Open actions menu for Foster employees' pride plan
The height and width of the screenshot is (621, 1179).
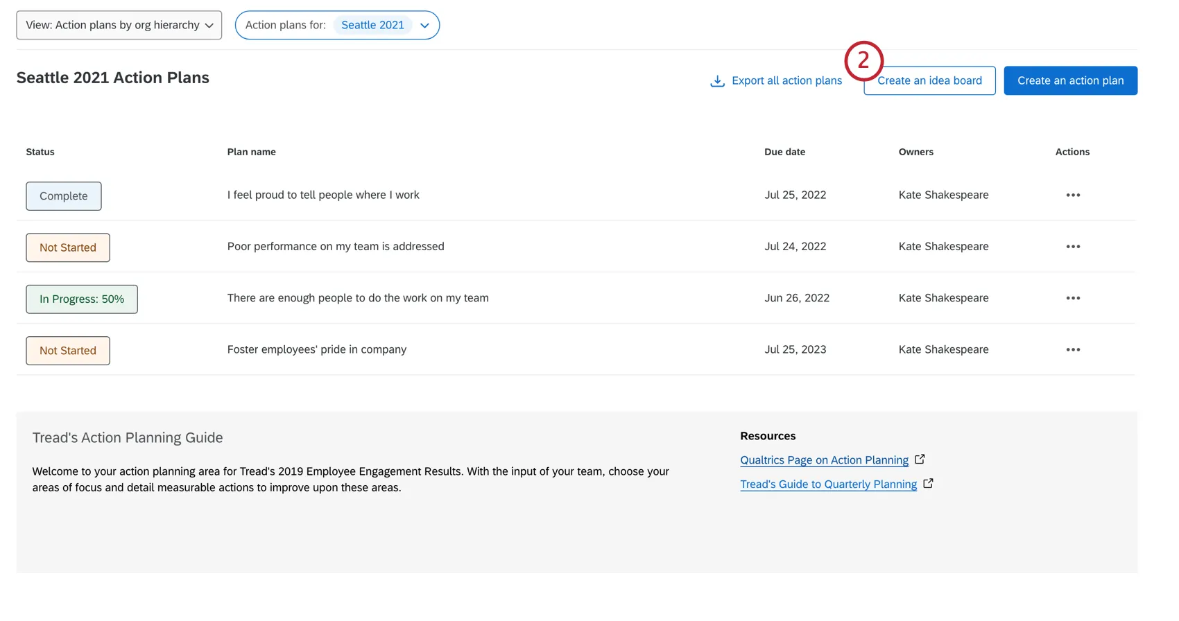coord(1073,350)
